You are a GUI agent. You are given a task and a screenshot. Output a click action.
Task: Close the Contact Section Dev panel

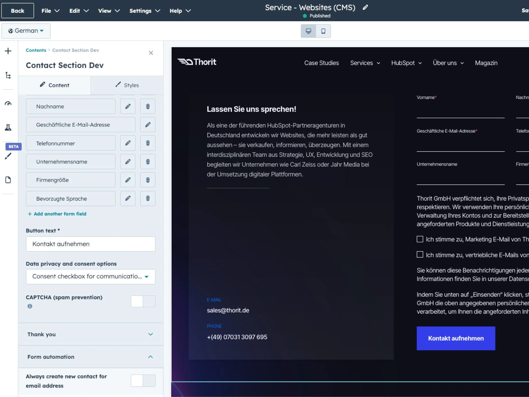pos(151,53)
